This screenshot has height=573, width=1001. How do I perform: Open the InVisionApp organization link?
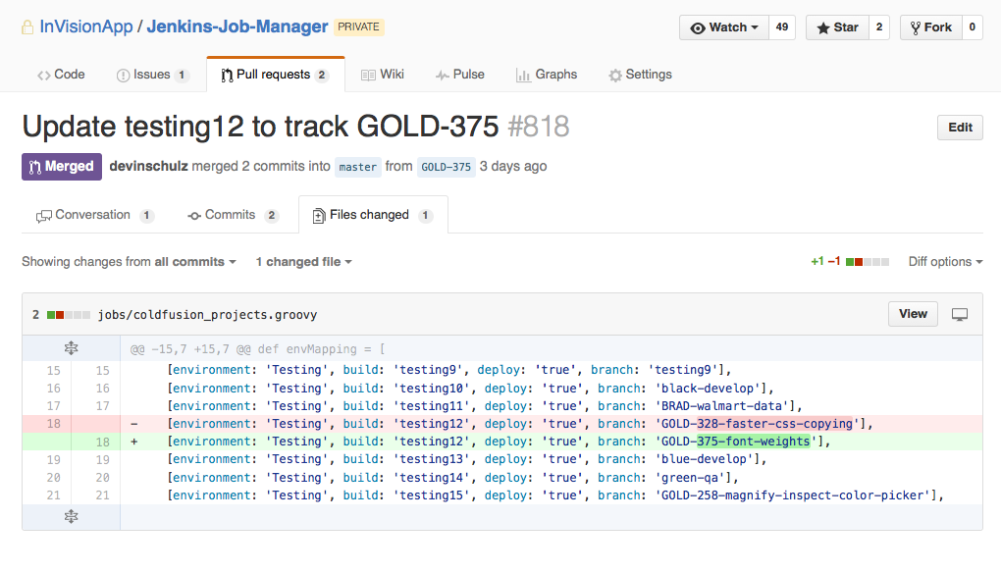86,26
